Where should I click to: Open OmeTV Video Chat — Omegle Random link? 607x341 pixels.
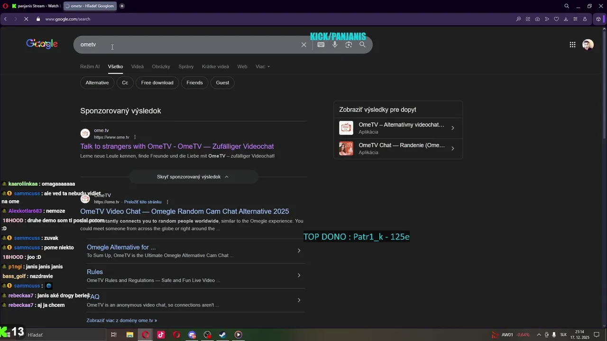tap(184, 211)
